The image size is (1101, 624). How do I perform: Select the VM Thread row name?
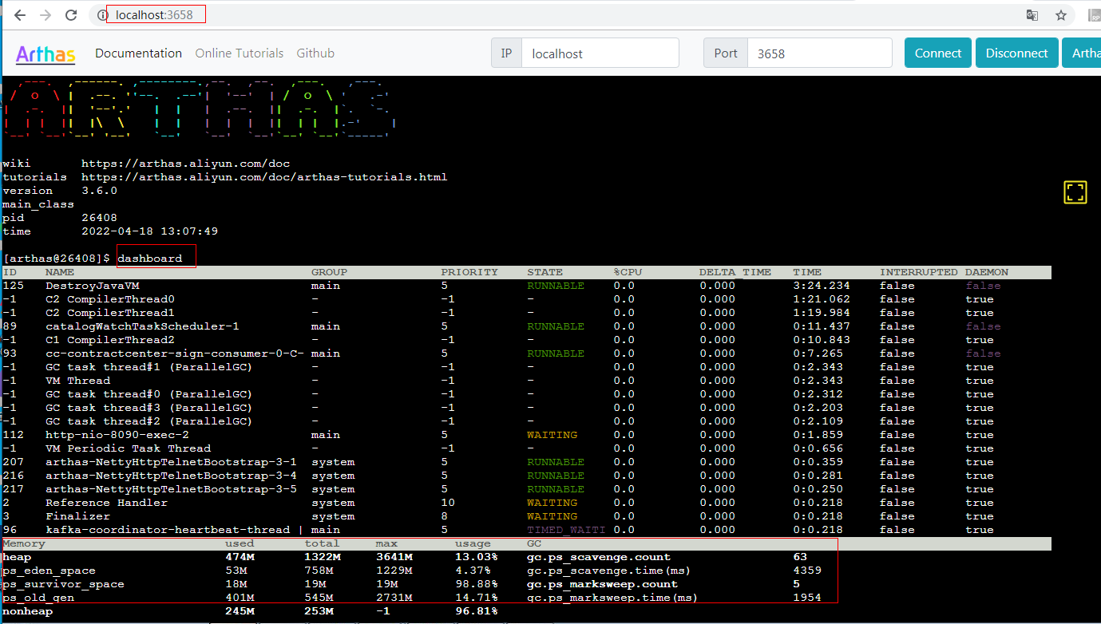(x=77, y=381)
